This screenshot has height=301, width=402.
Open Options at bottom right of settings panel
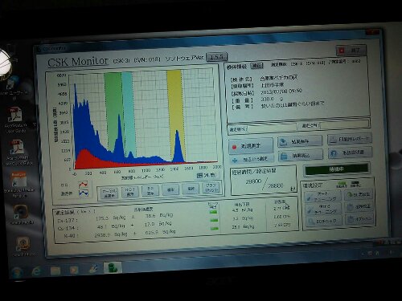click(359, 219)
